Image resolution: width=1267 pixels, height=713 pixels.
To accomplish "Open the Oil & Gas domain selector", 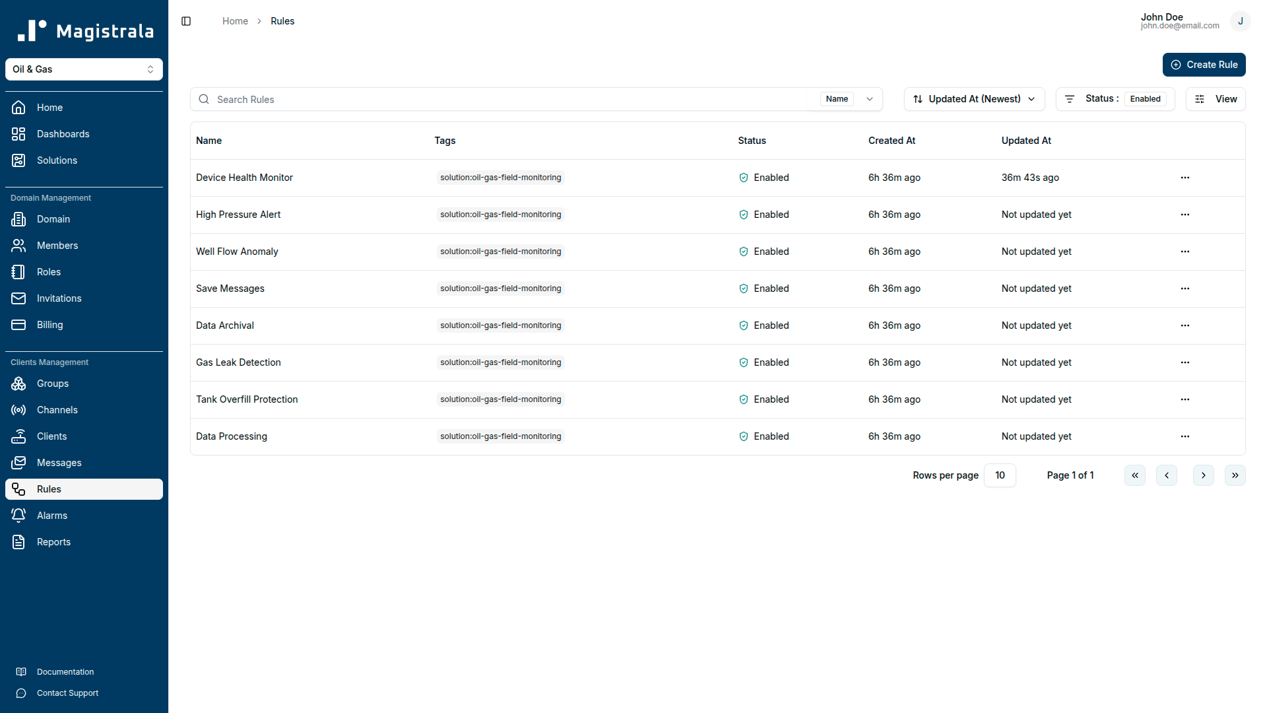I will click(x=84, y=69).
